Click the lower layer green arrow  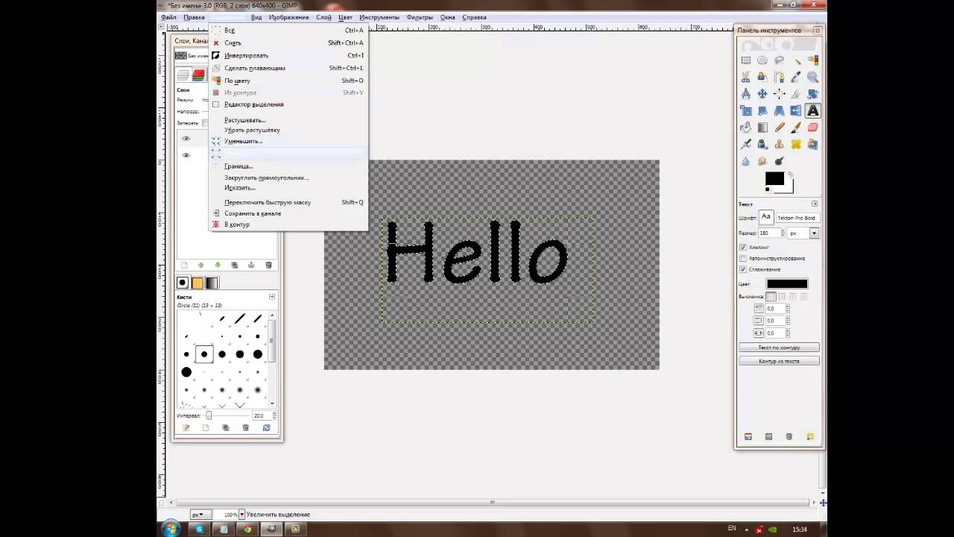(x=218, y=265)
